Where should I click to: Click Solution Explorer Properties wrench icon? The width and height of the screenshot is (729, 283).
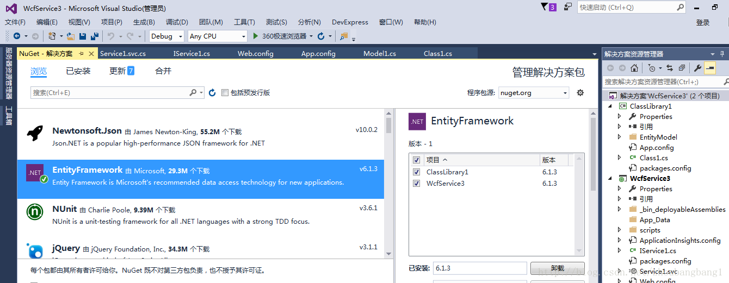click(x=697, y=68)
